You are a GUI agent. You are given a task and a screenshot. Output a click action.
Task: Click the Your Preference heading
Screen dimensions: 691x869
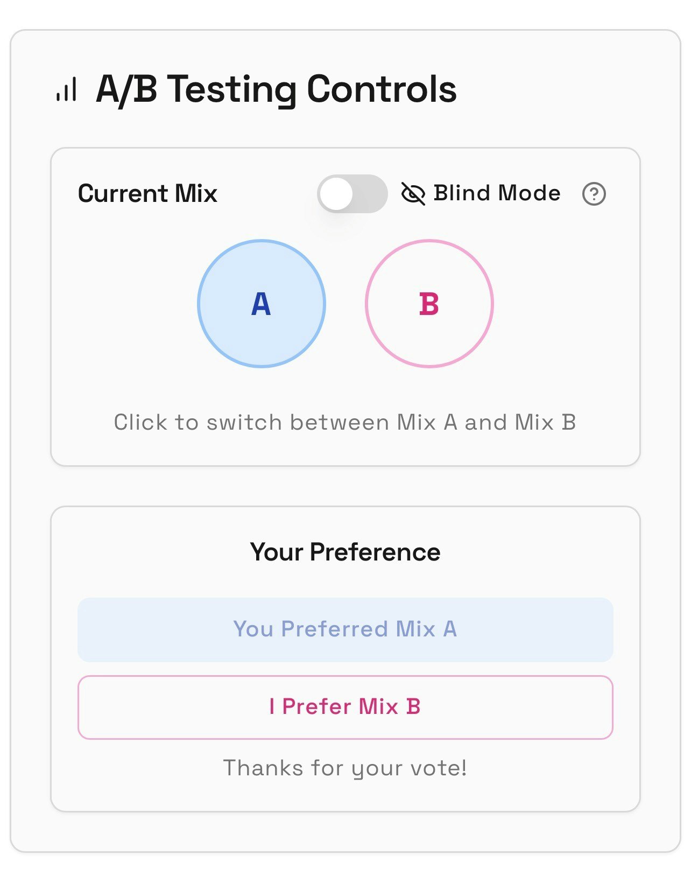click(345, 551)
